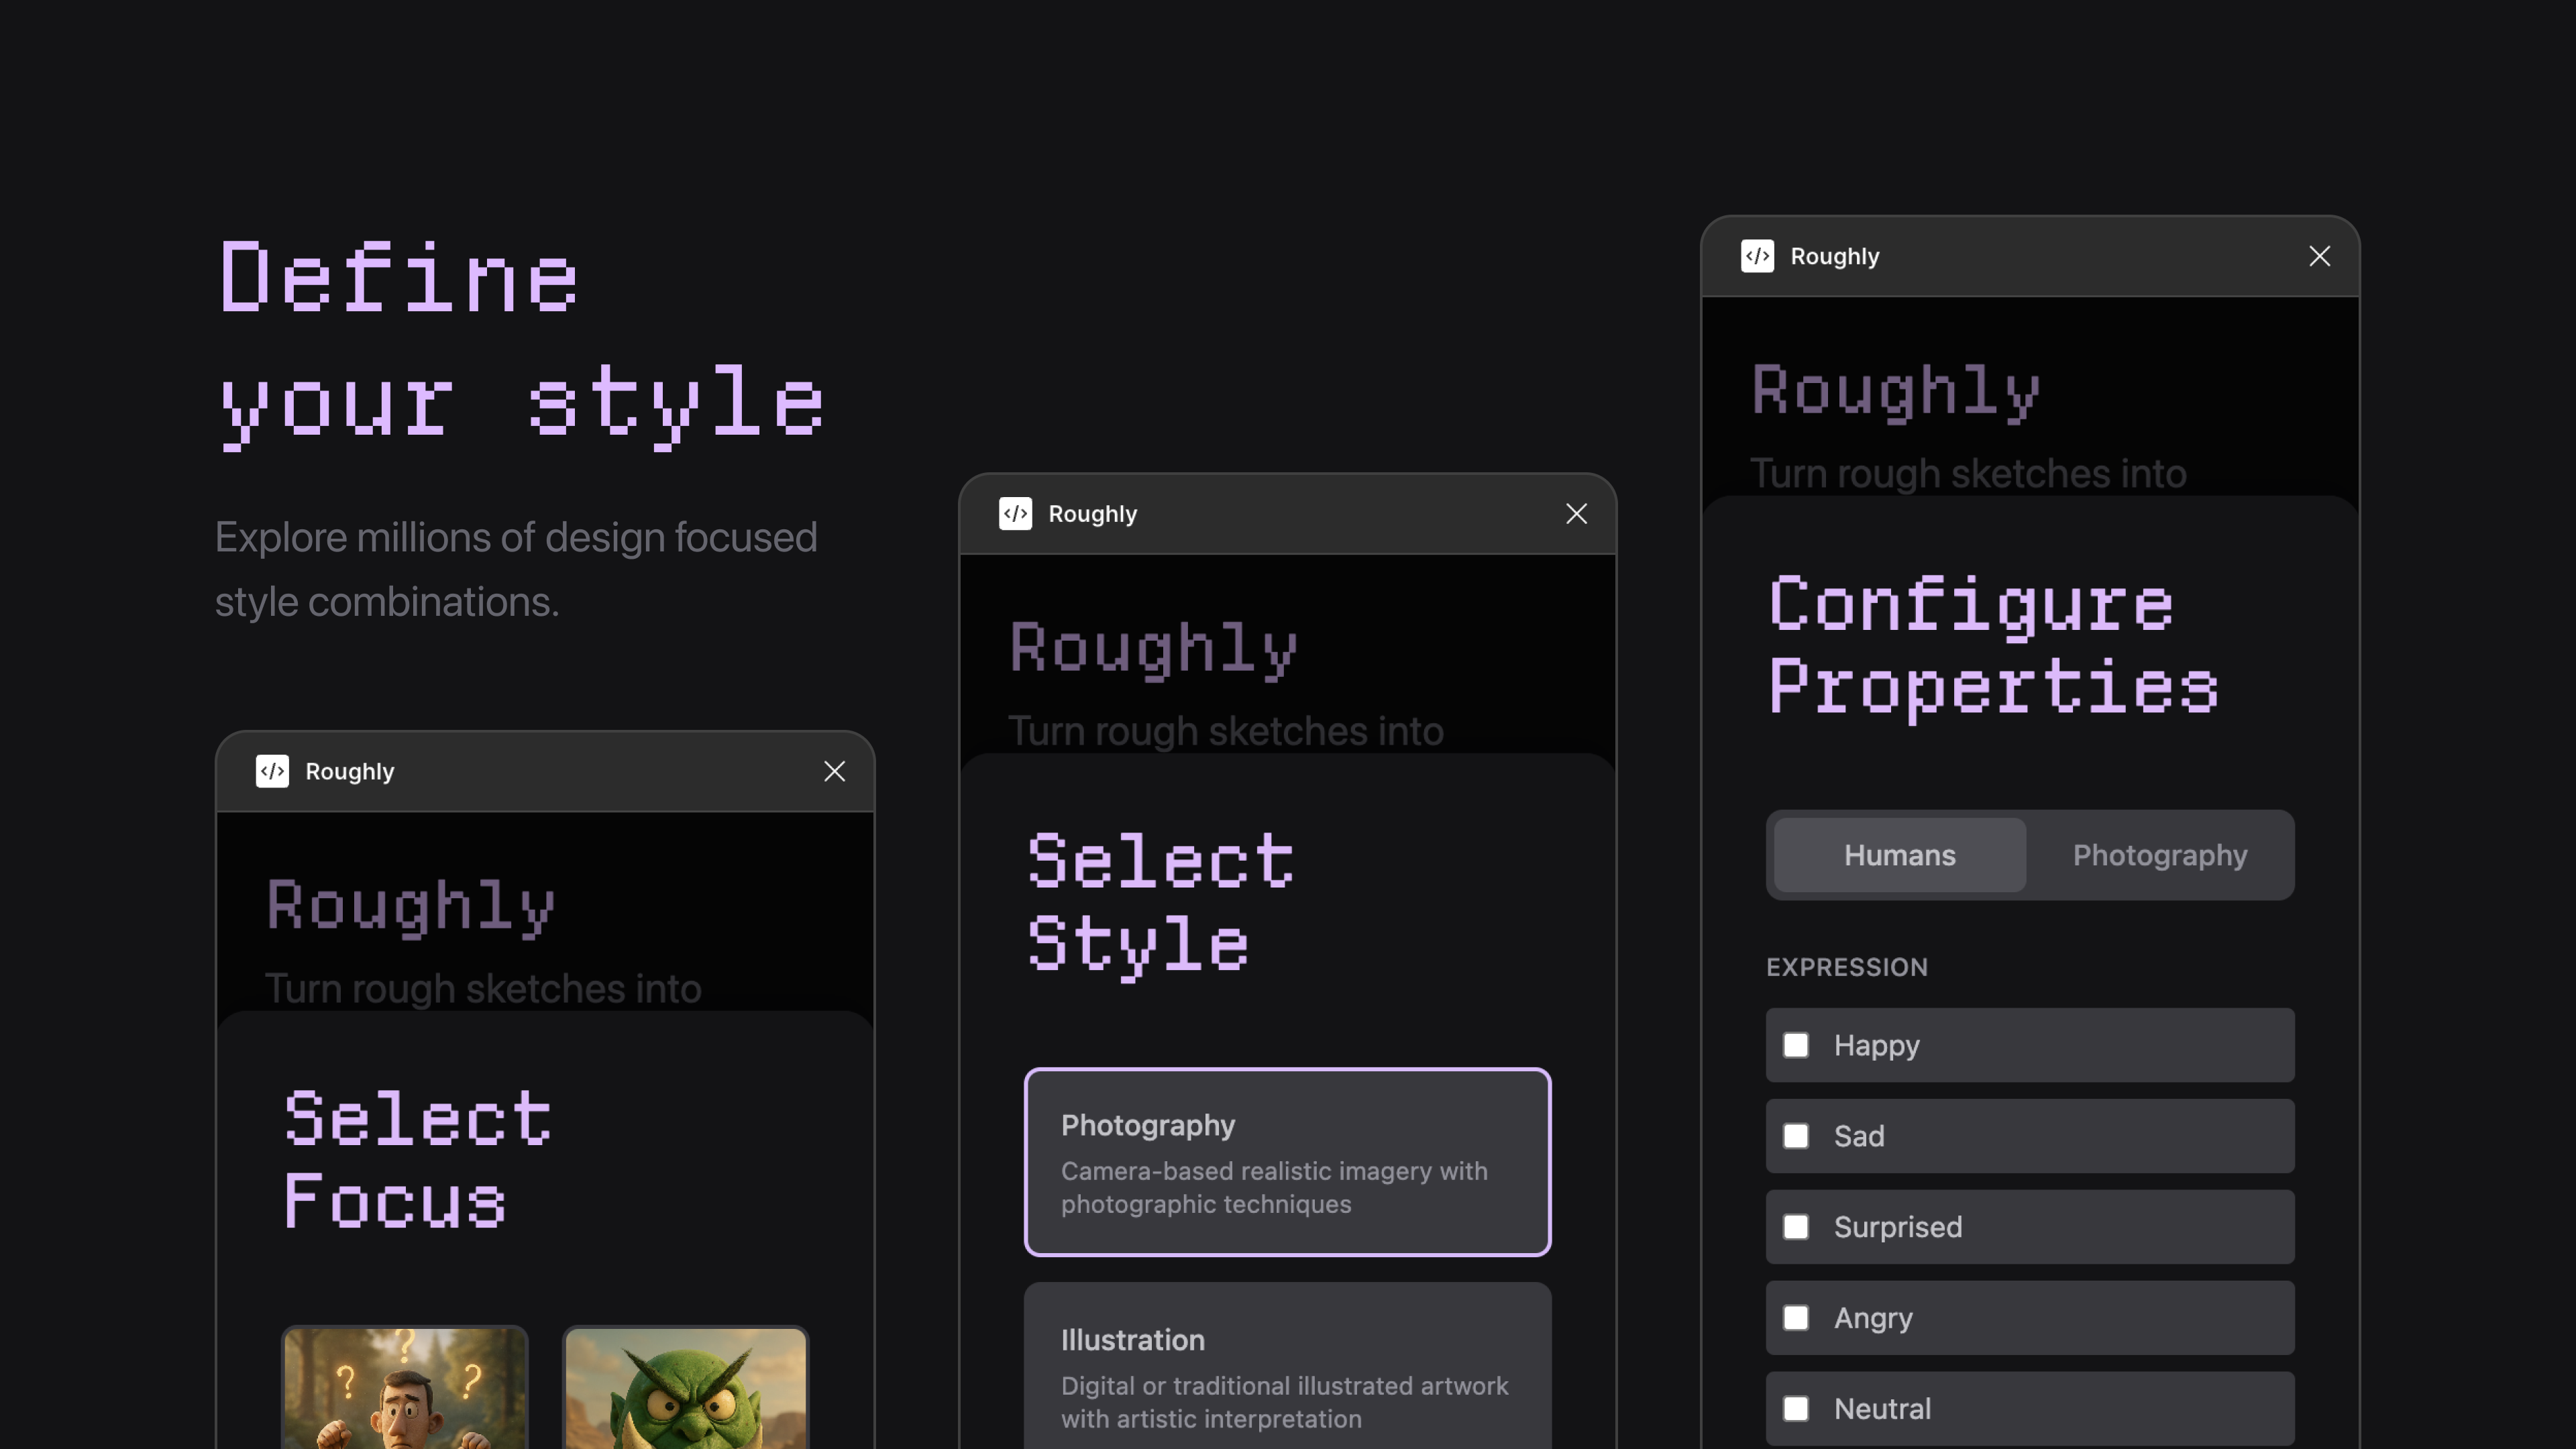The image size is (2576, 1449).
Task: Click the Roughly title in Configure Properties header
Action: coord(1834,257)
